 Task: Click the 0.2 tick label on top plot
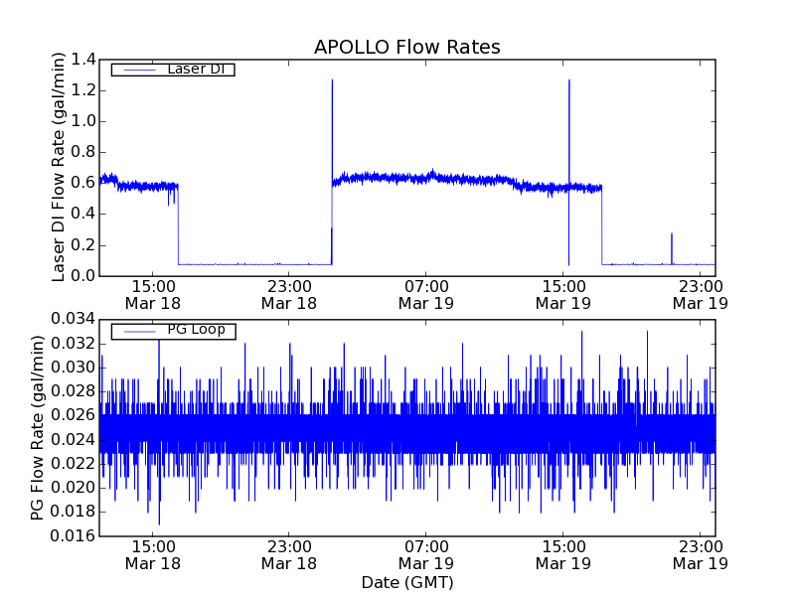83,245
